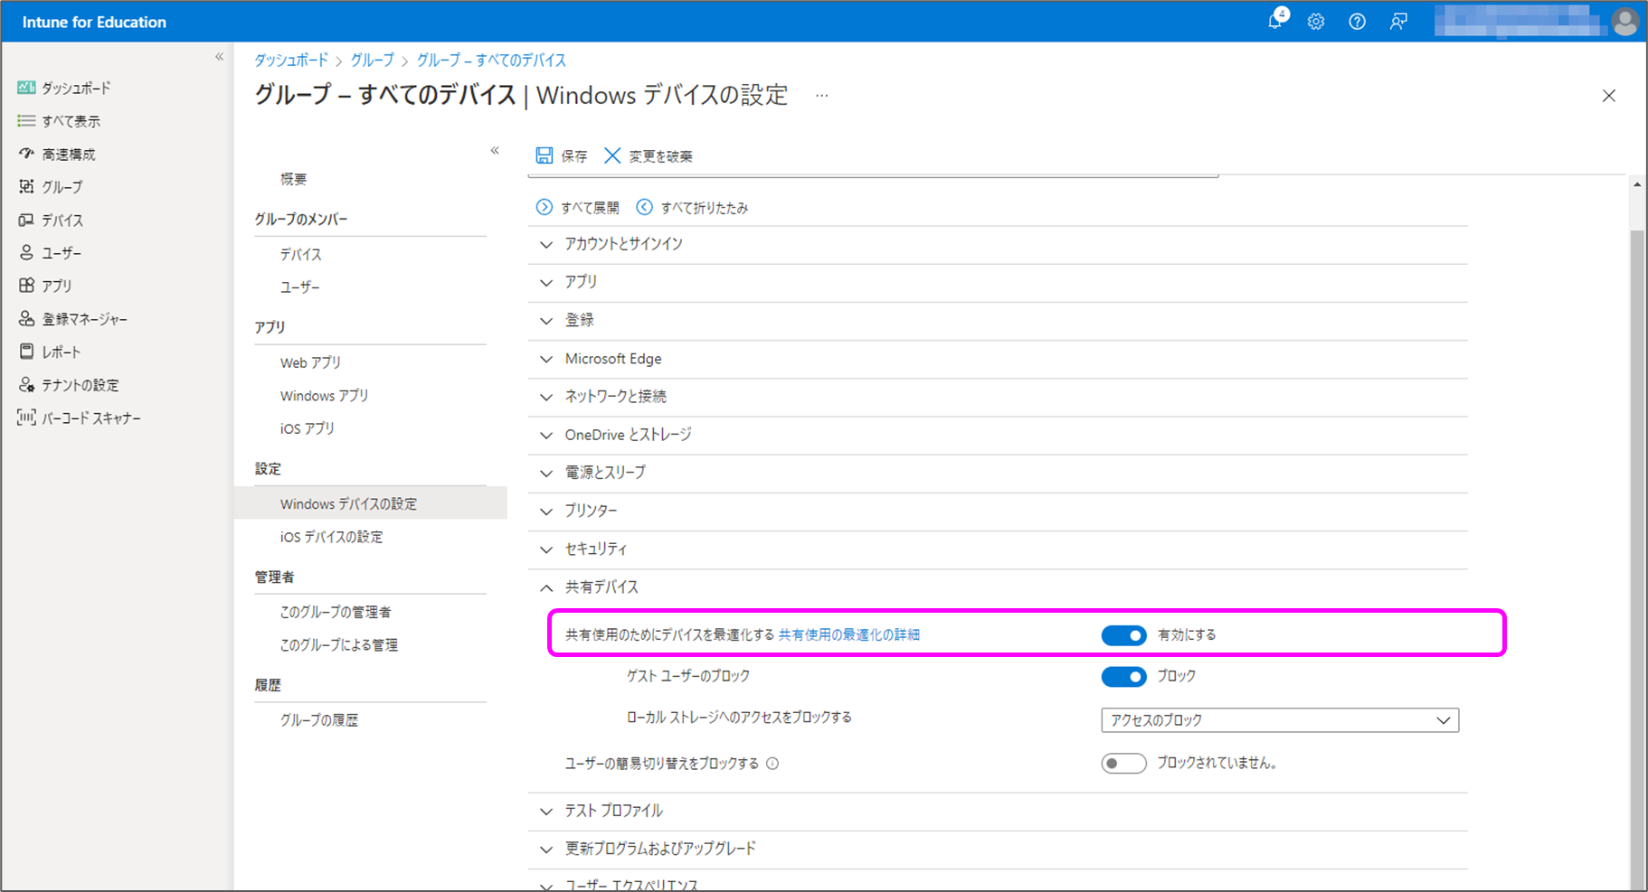1648x892 pixels.
Task: Select Windows デバイスの設定 menu item
Action: pyautogui.click(x=371, y=503)
